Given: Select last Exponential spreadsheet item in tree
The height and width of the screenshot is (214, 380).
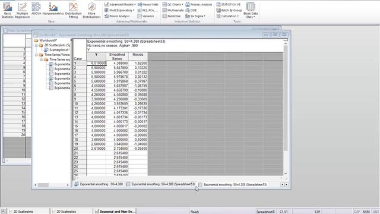Looking at the screenshot, I should pos(59,88).
